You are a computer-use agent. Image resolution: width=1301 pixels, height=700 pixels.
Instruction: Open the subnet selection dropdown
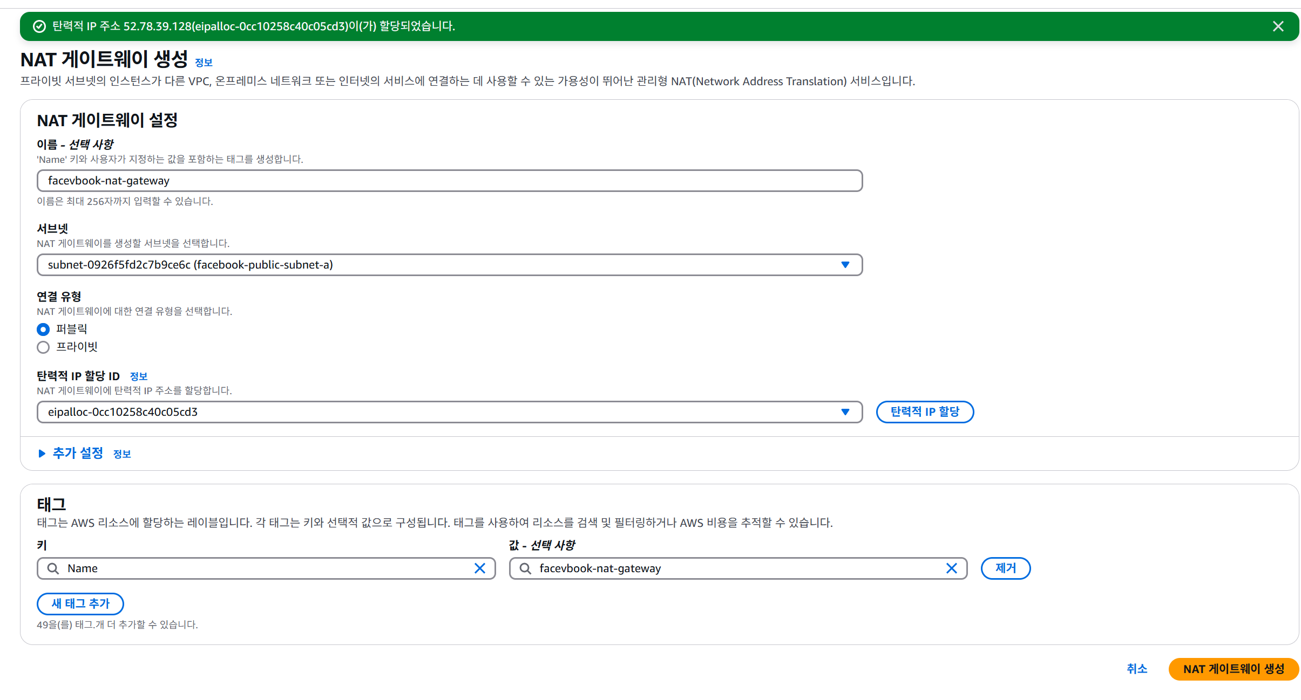pos(432,265)
